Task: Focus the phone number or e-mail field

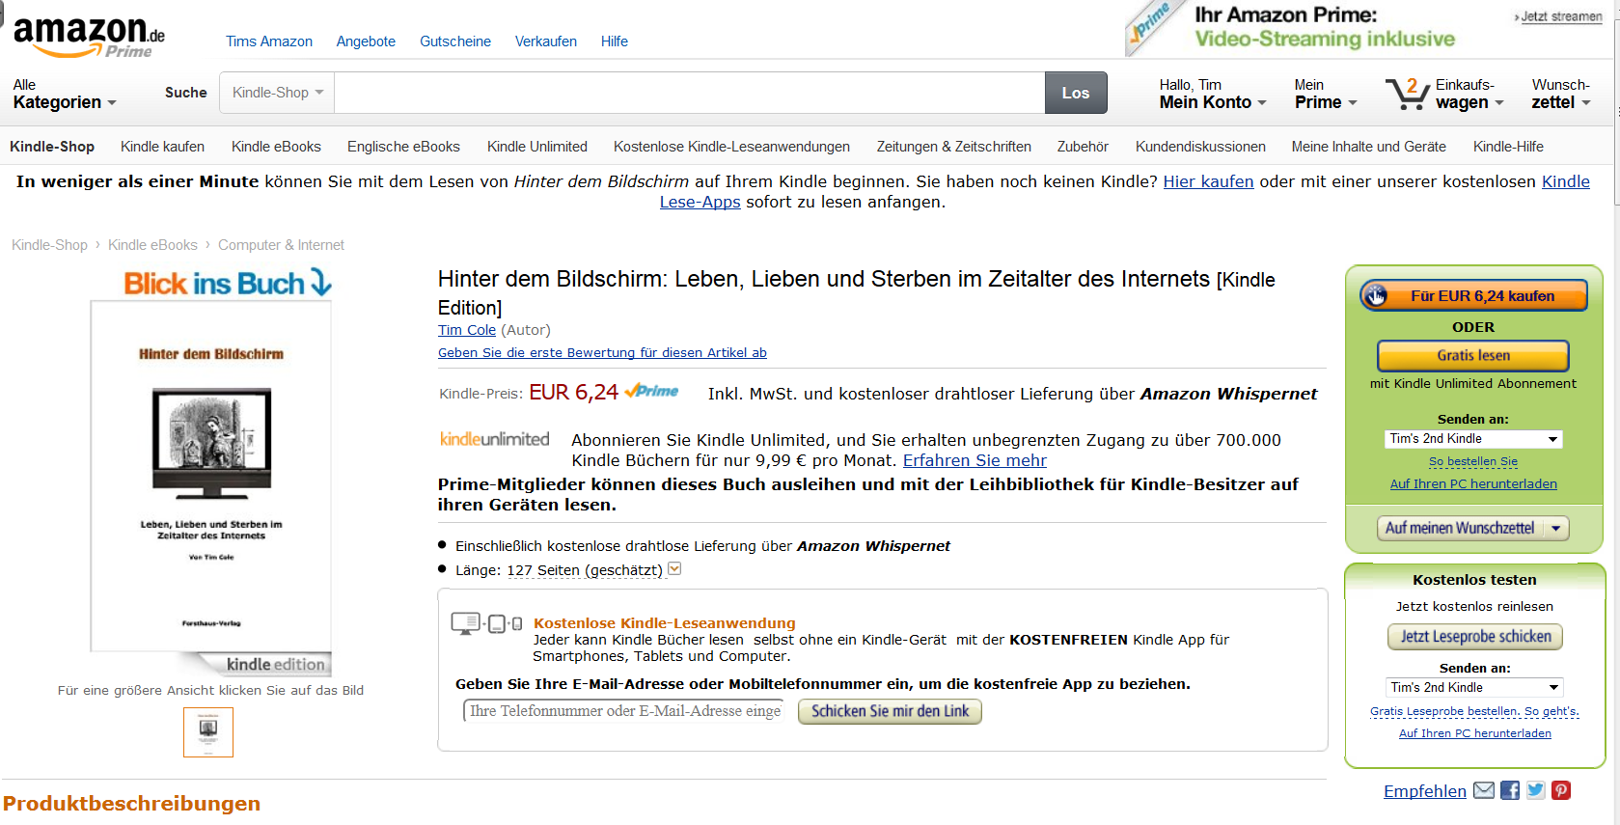Action: coord(623,711)
